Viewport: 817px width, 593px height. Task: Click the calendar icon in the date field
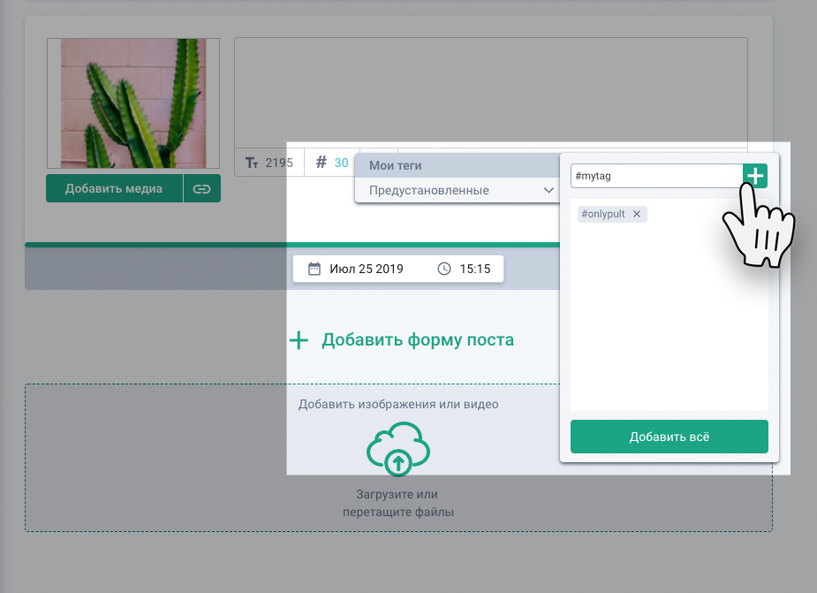coord(314,269)
